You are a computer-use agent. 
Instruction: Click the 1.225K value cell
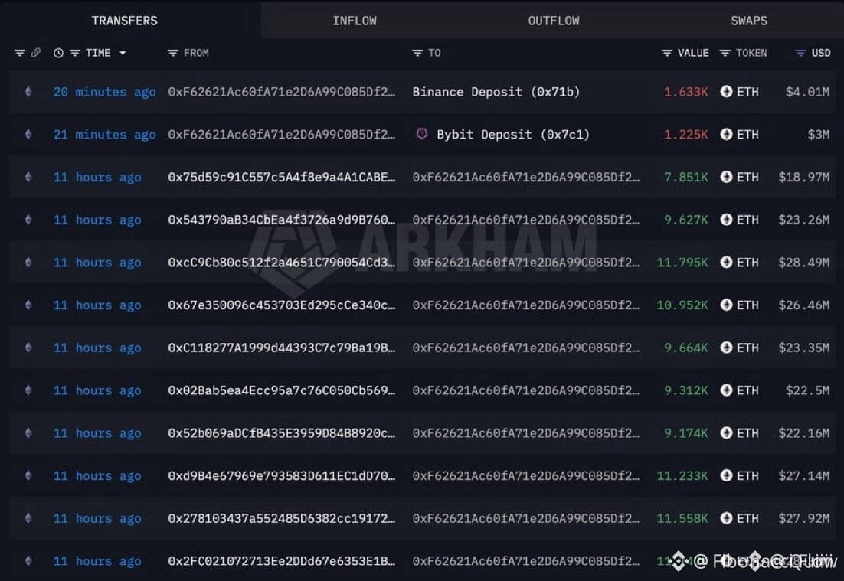[685, 135]
